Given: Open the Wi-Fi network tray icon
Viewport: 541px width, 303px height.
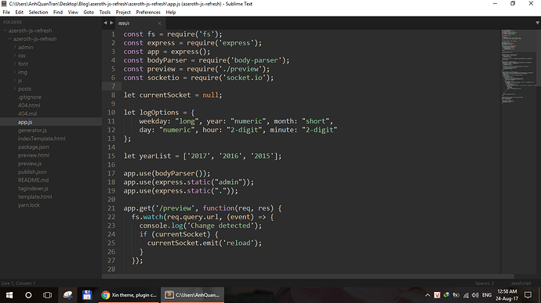Looking at the screenshot, I should tap(466, 295).
